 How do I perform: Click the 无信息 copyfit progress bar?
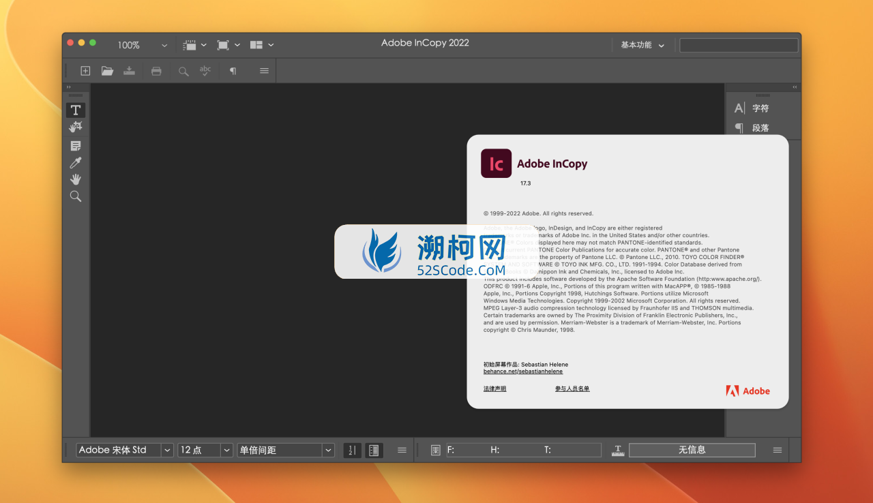coord(692,450)
